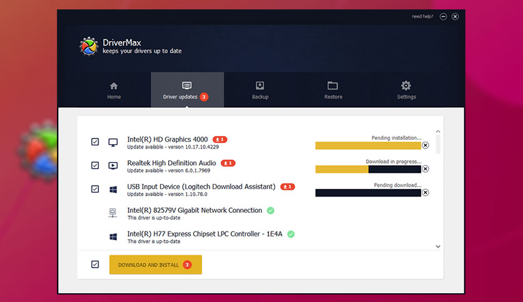Image resolution: width=523 pixels, height=302 pixels.
Task: Click the Windows icon beside USB Input Device
Action: [113, 189]
